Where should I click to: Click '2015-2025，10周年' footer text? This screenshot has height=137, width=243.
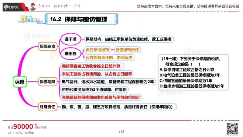click(21, 133)
